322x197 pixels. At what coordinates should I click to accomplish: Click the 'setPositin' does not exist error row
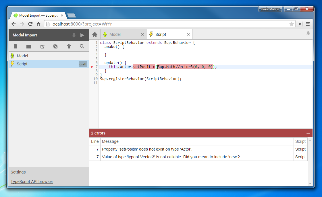[x=198, y=149]
